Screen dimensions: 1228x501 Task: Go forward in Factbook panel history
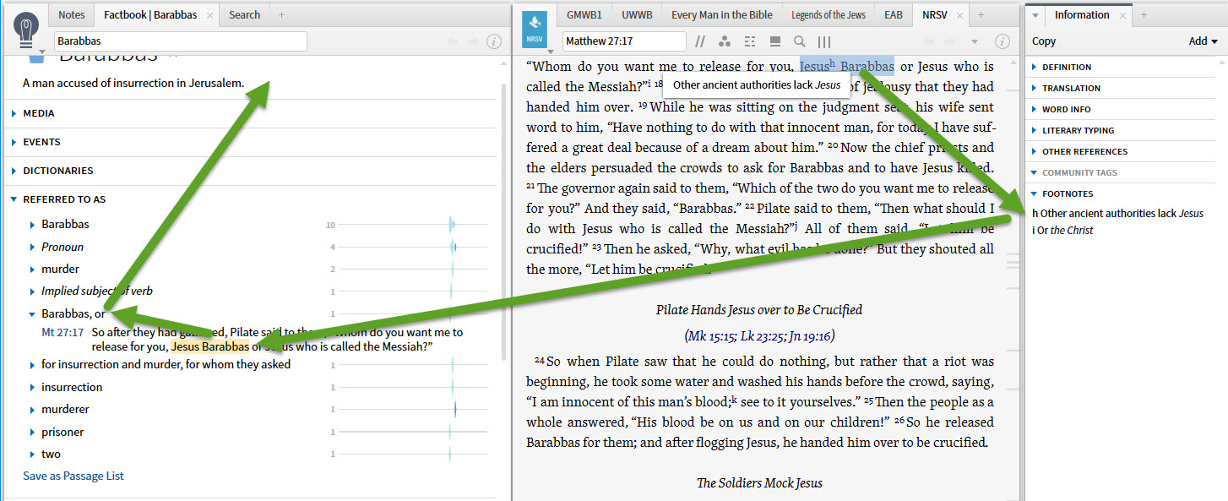point(473,41)
